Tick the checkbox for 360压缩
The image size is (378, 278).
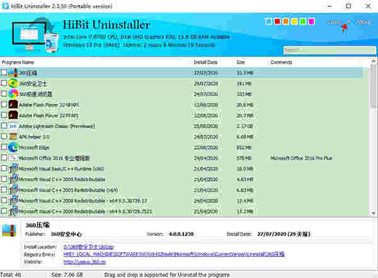(4, 72)
